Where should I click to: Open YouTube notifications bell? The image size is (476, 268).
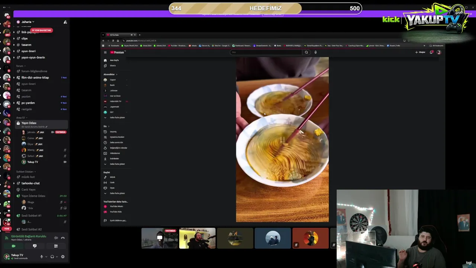tap(431, 52)
